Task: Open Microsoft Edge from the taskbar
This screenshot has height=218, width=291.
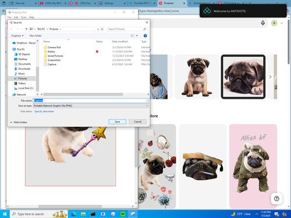Action: [73, 214]
